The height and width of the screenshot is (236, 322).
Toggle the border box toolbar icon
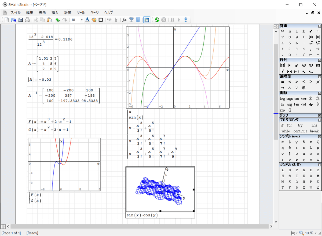(101, 20)
